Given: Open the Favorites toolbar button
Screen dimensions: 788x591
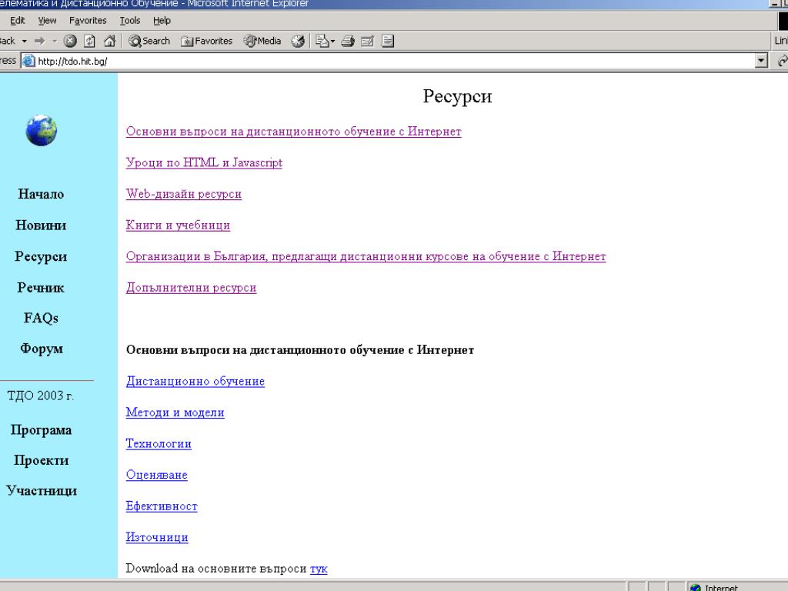Looking at the screenshot, I should click(206, 42).
